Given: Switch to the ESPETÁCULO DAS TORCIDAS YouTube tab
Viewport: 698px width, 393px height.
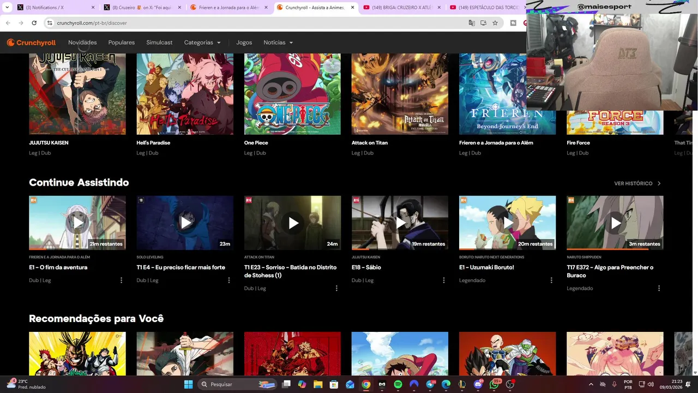Looking at the screenshot, I should click(x=485, y=8).
